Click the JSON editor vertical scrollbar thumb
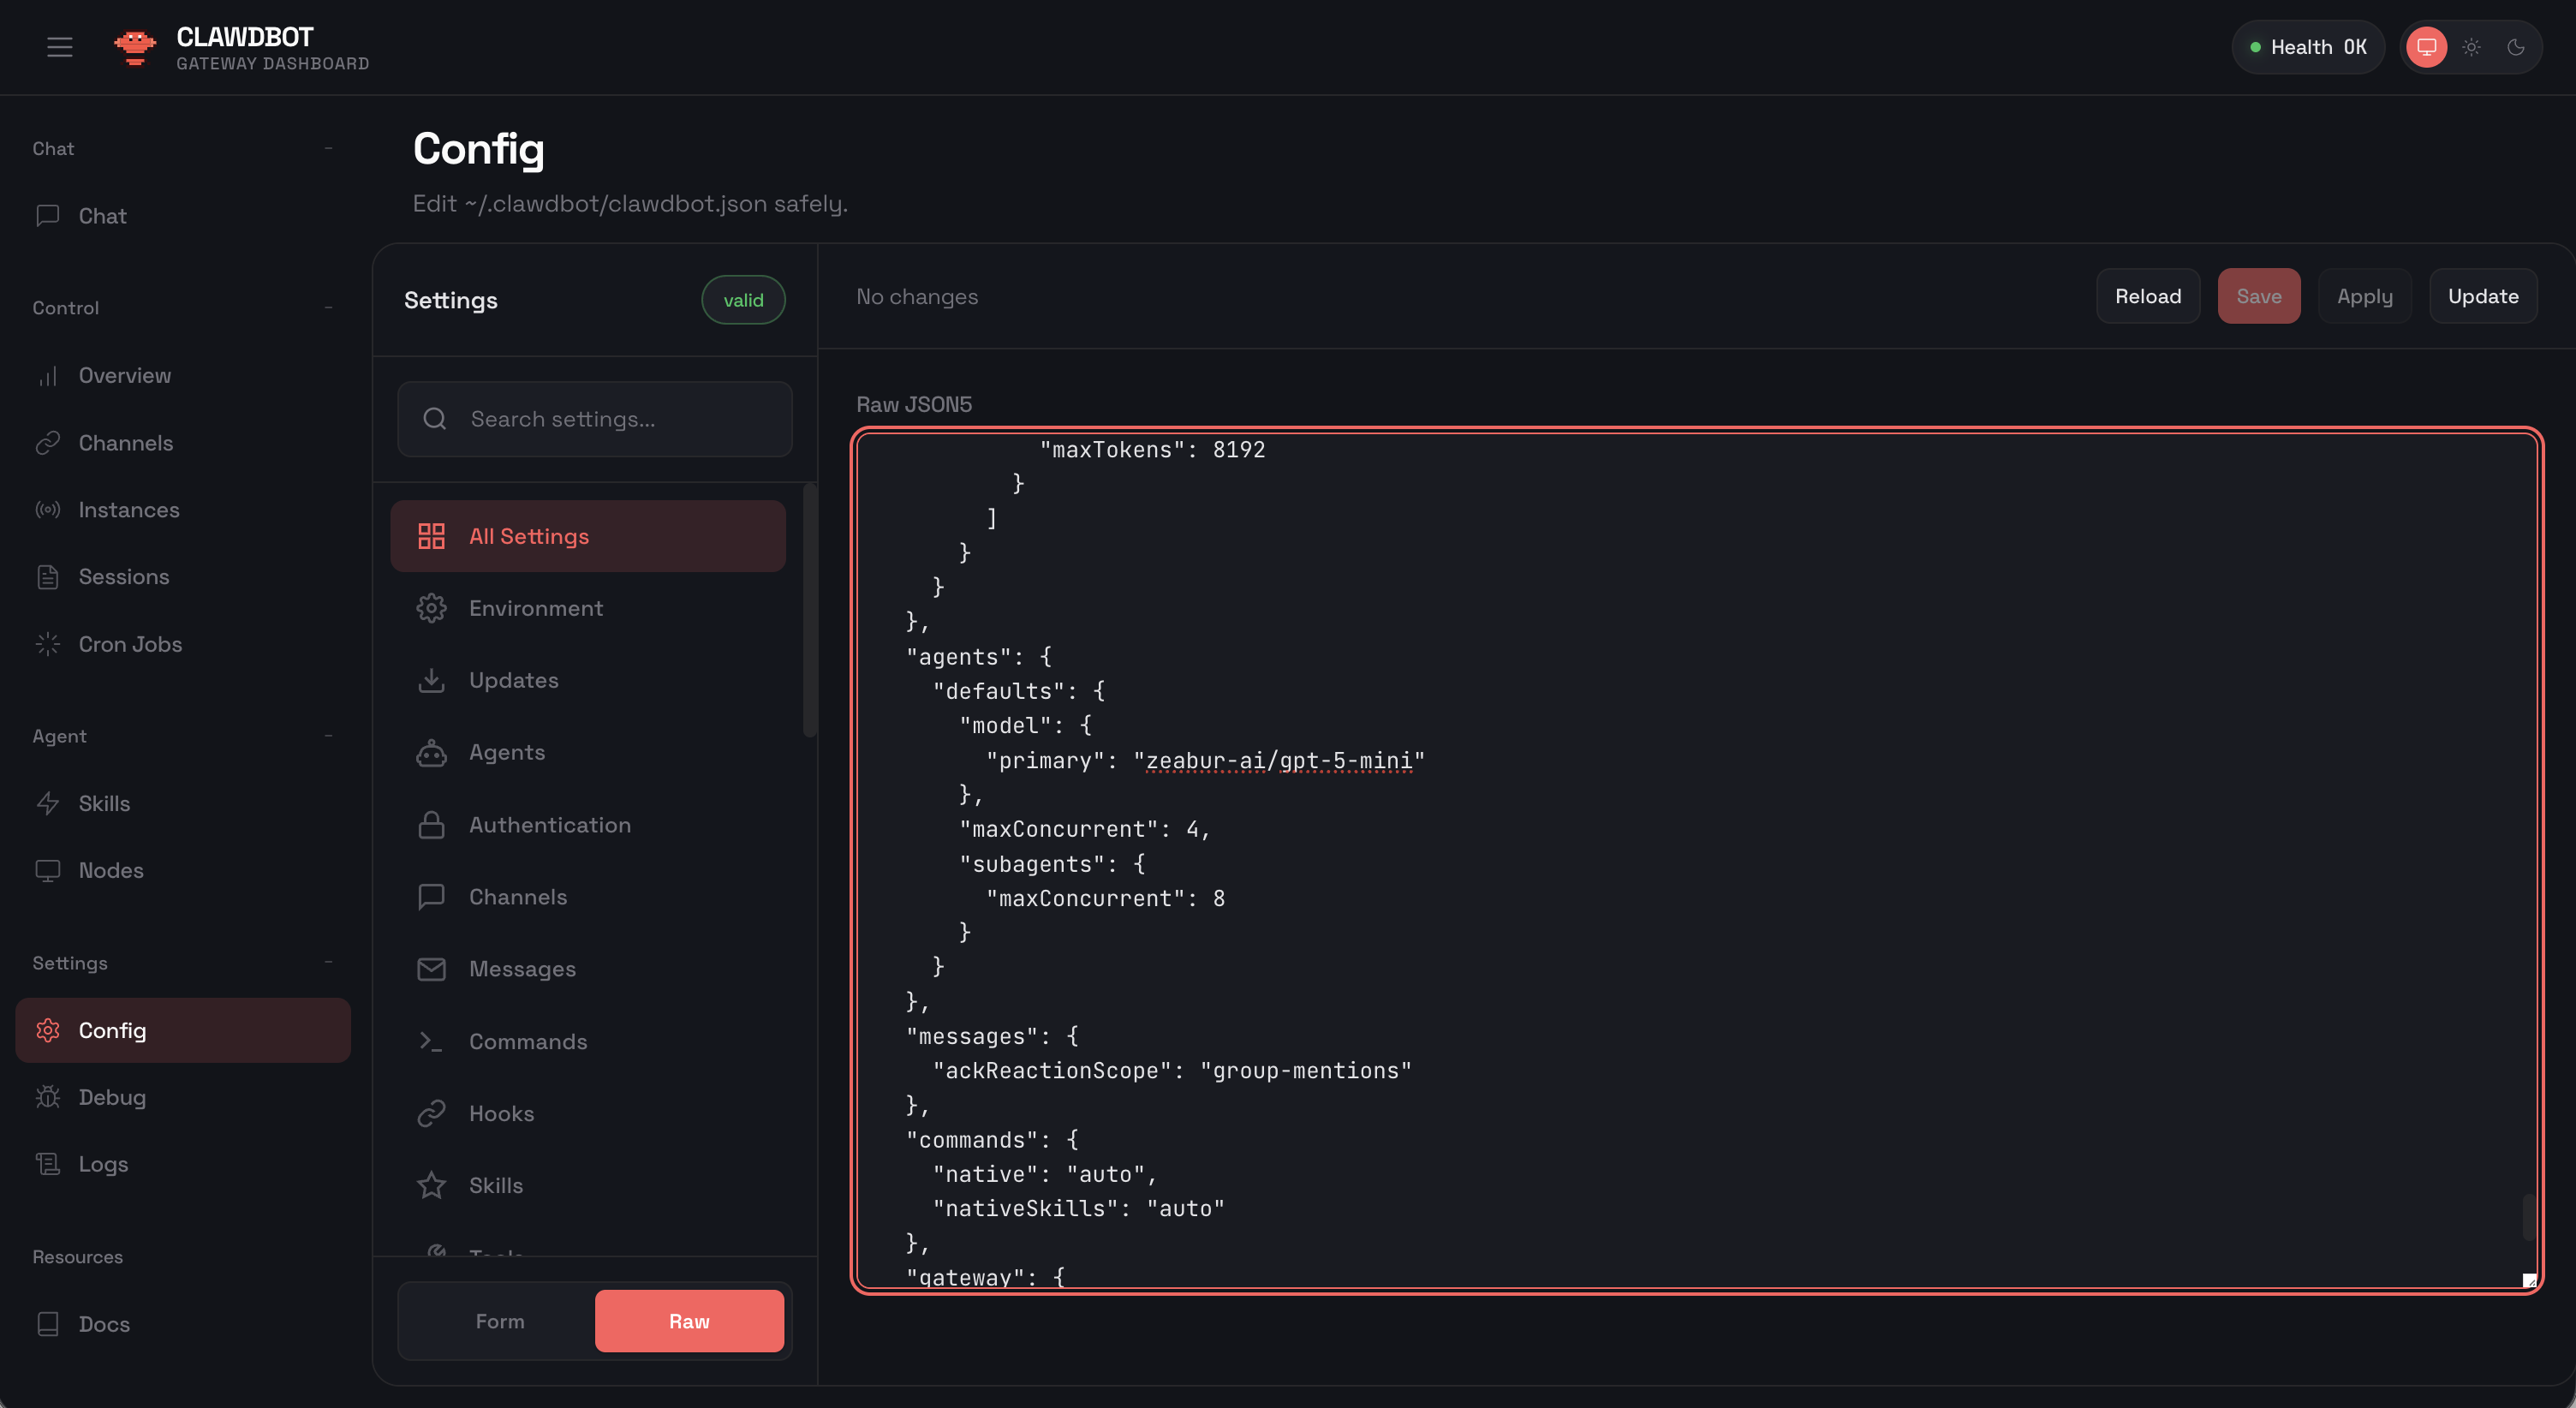The height and width of the screenshot is (1408, 2576). (2528, 1217)
